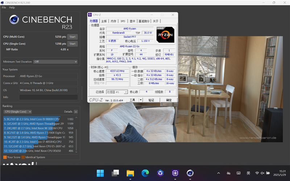290x181 pixels.
Task: Switch to CPU-Z 关于 tab
Action: 156,21
